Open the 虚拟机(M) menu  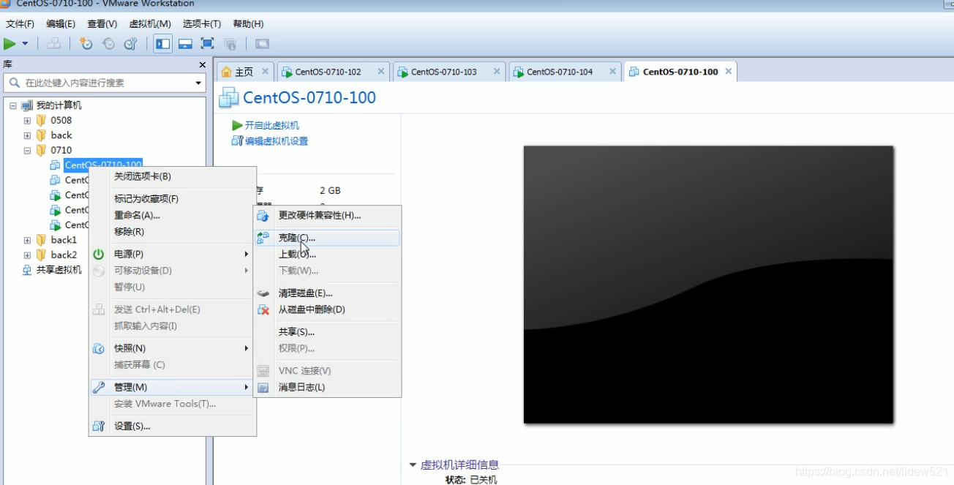(150, 24)
